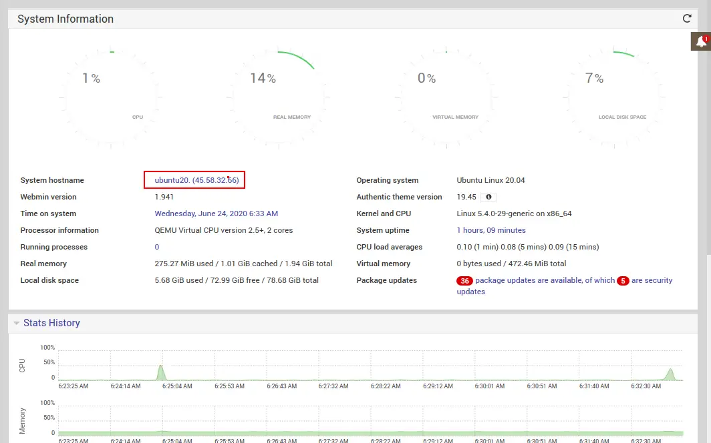Click the System Information title
This screenshot has width=711, height=443.
point(65,19)
